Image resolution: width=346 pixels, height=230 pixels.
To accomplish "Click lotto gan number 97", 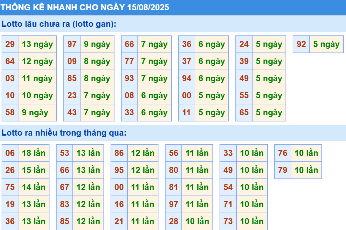I will 72,44.
